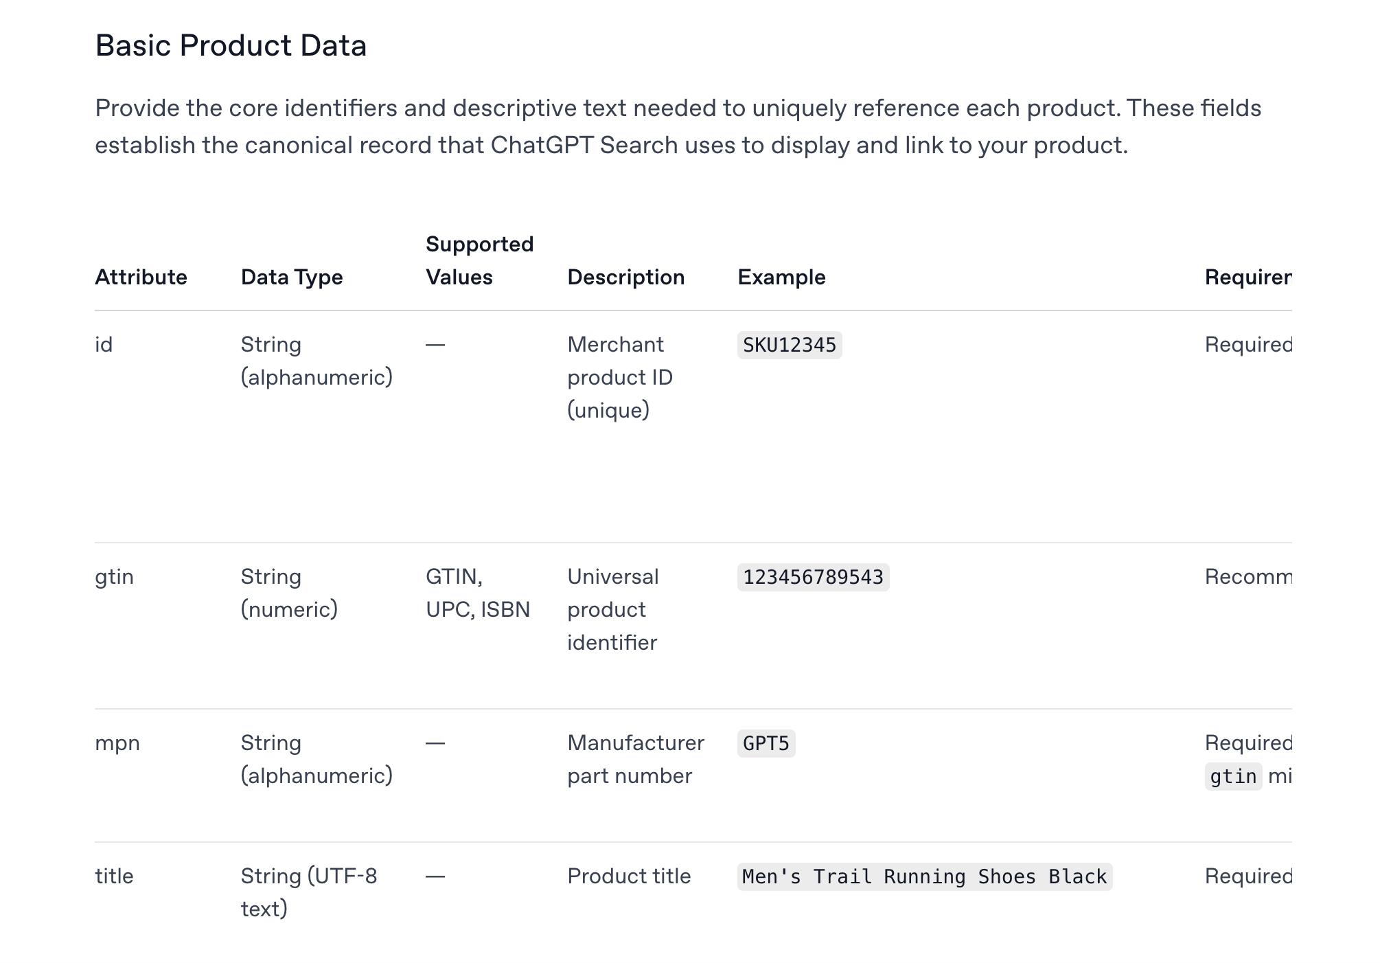Click the id attribute cell
Image resolution: width=1380 pixels, height=963 pixels.
tap(104, 345)
